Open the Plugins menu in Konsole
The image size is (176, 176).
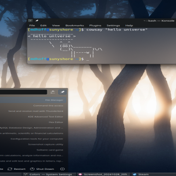[95, 26]
